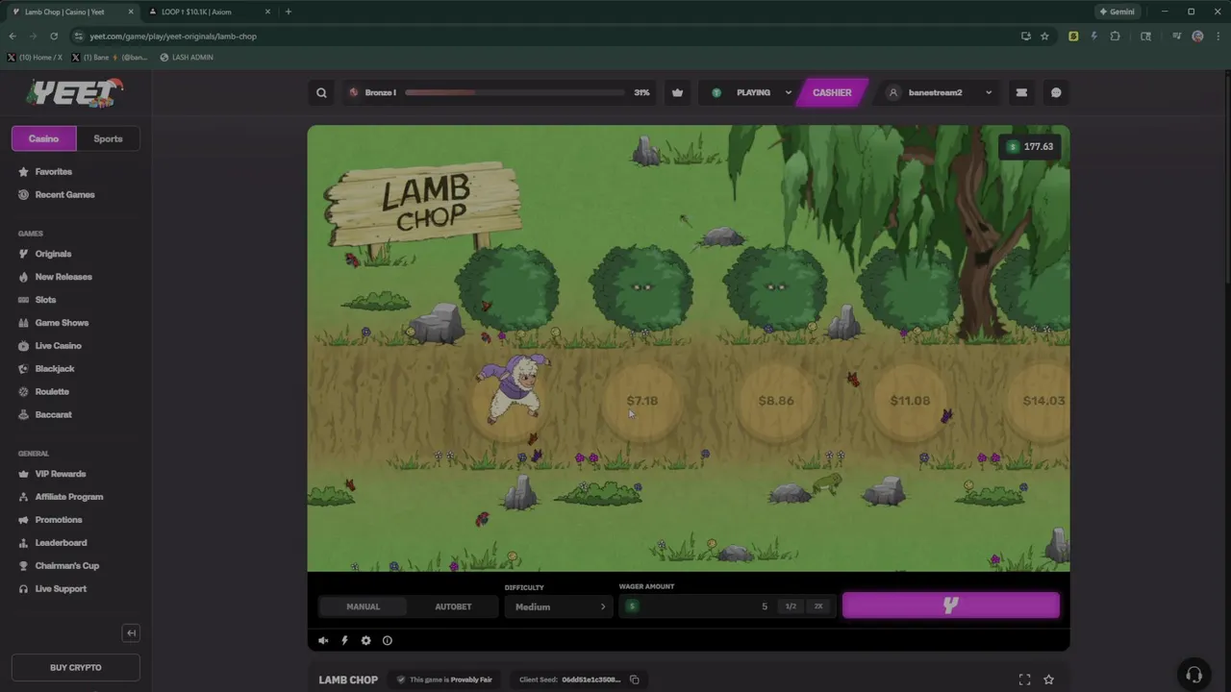Halve the wager with 1/2 button
Screen dimensions: 1231x692
click(x=791, y=606)
